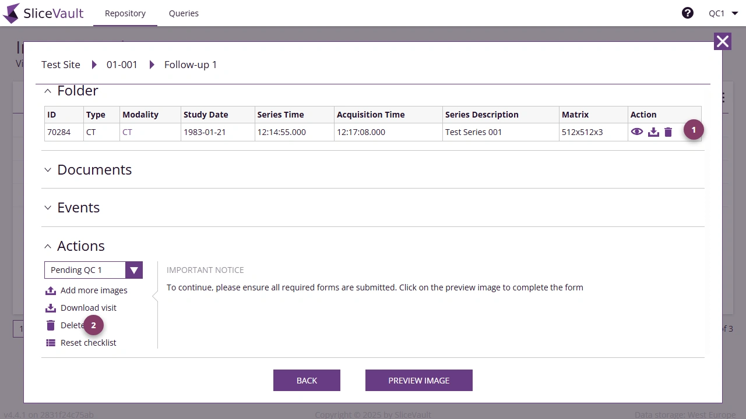Click the Modality column header
Image resolution: width=746 pixels, height=419 pixels.
150,115
